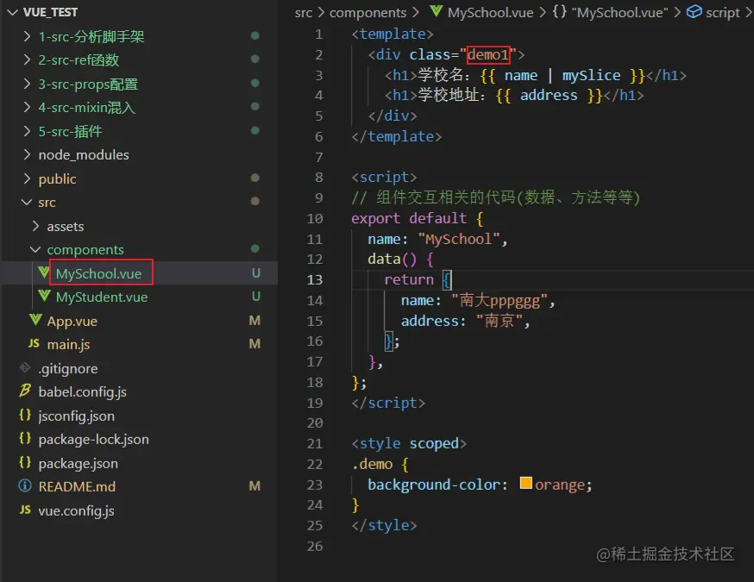Open jsconfig.json file
754x582 pixels.
point(77,416)
